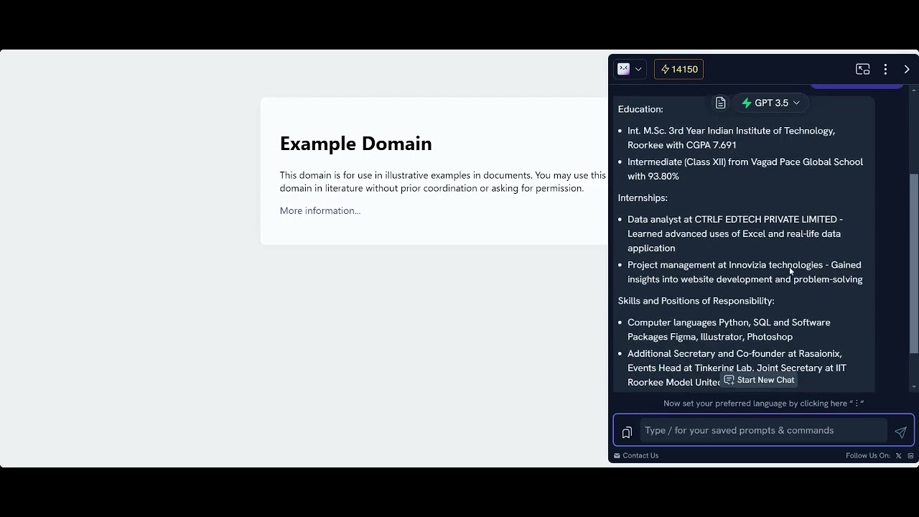Open the assistant avatar selector dropdown
The image size is (919, 517).
coord(630,69)
